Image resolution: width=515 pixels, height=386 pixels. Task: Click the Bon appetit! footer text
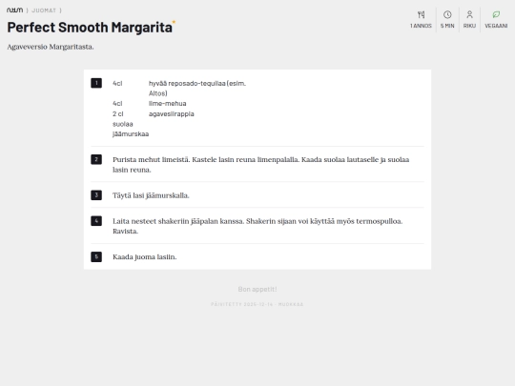(x=257, y=289)
